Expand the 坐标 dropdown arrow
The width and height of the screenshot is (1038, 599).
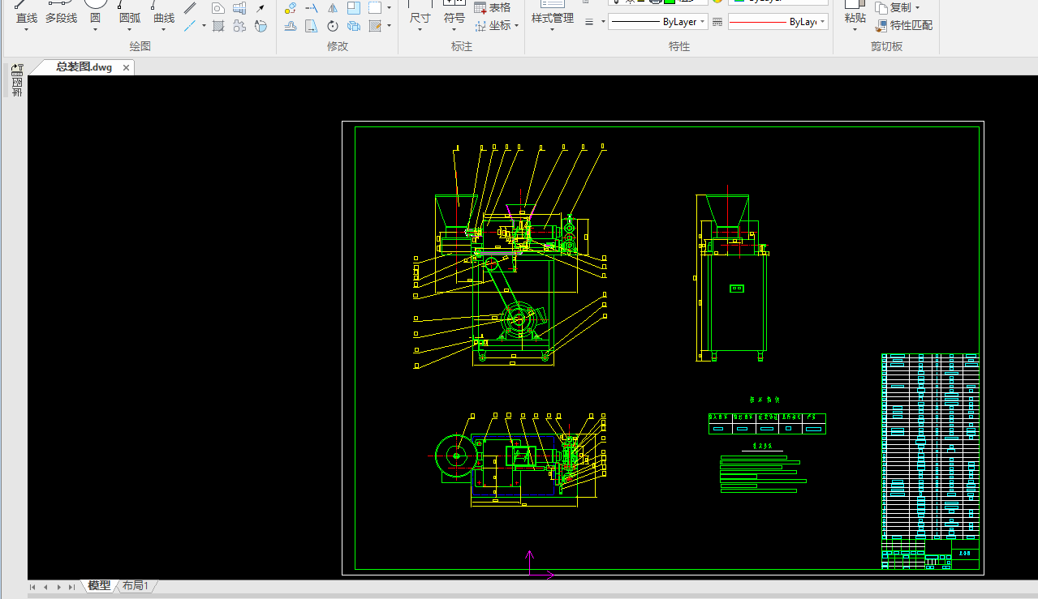click(x=516, y=26)
